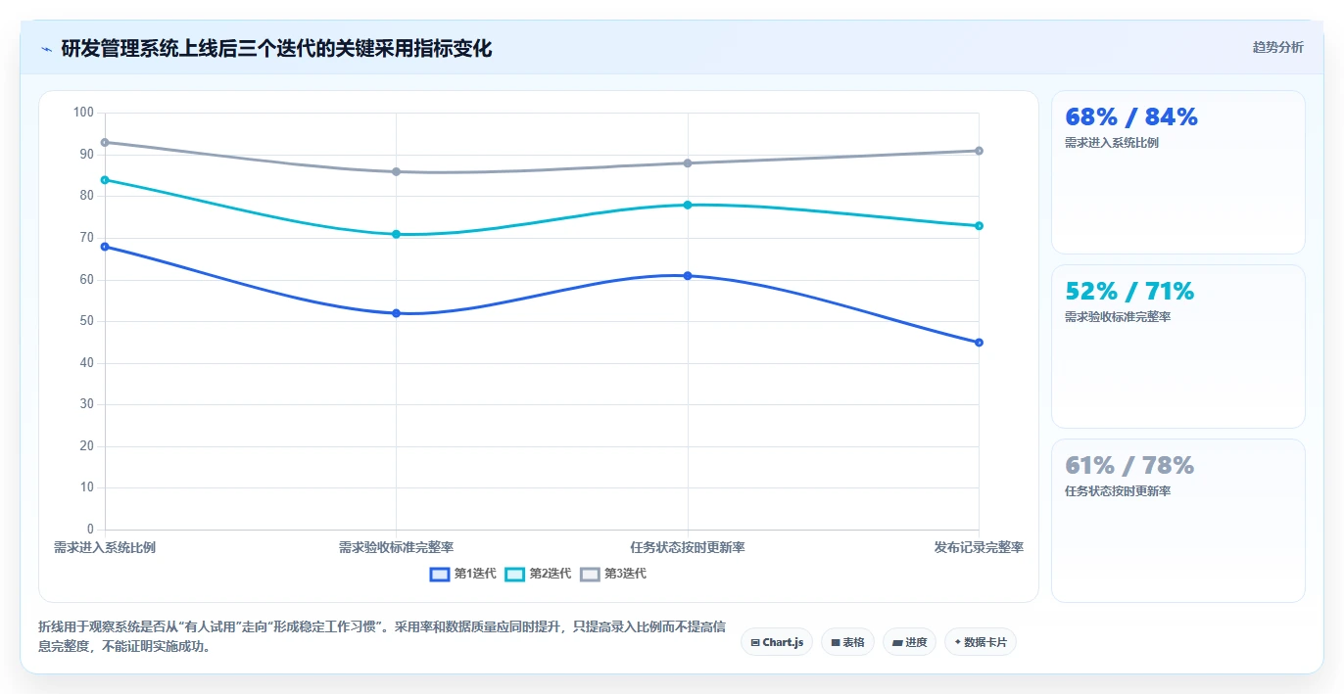Click the card caption 需求验收标准完整率
Viewport: 1344px width, 694px height.
tap(1118, 317)
